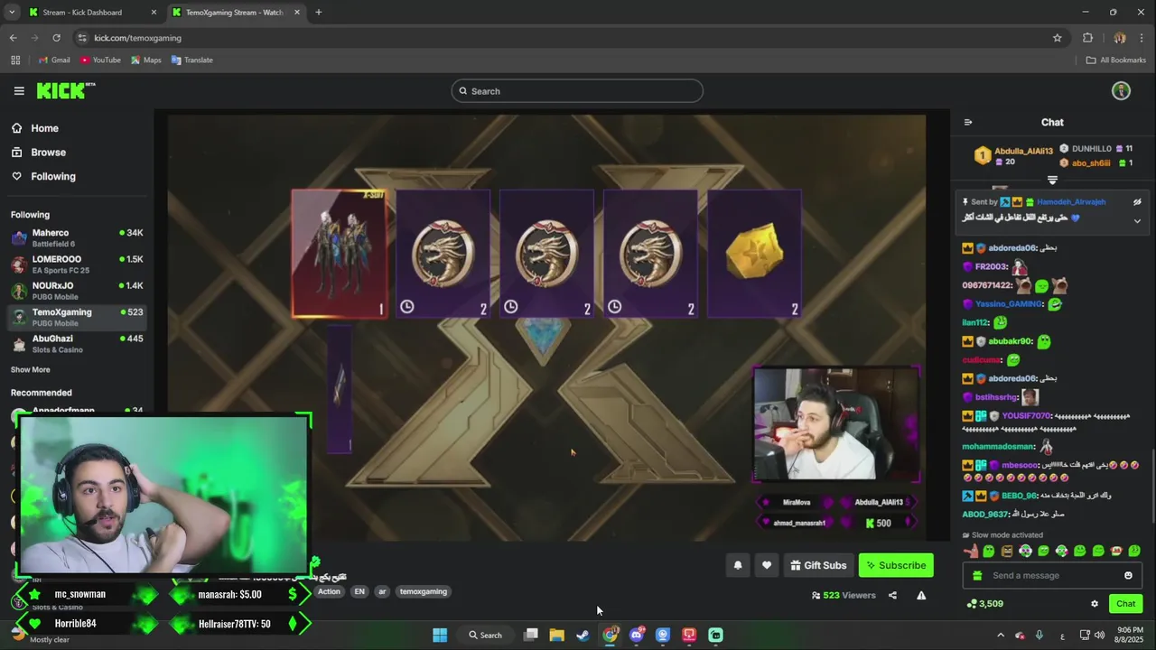Click the channel points 3,509 indicator
Screen dimensions: 1156x650
coord(984,604)
